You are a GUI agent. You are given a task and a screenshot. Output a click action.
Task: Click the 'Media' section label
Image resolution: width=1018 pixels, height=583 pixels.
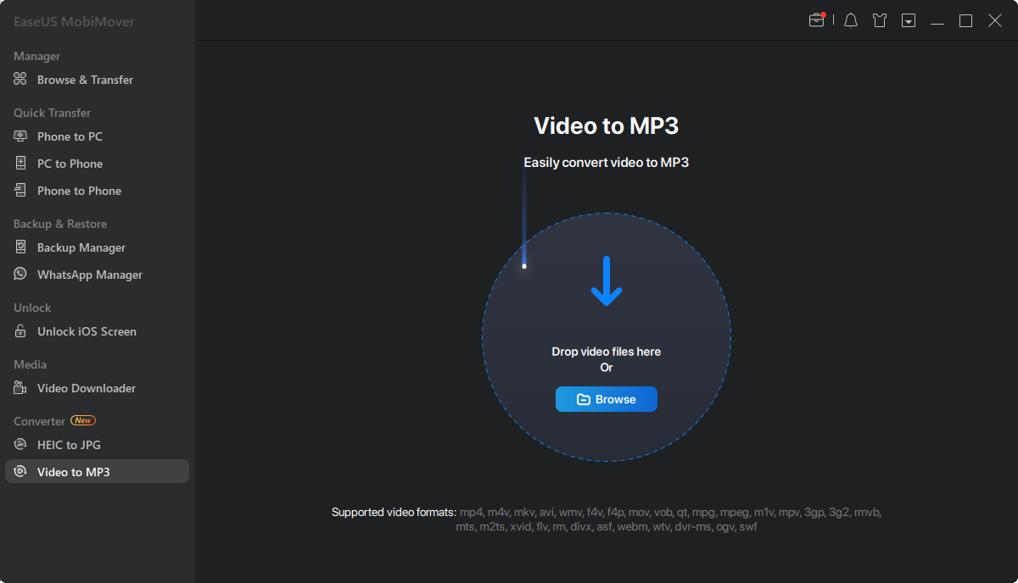click(30, 364)
